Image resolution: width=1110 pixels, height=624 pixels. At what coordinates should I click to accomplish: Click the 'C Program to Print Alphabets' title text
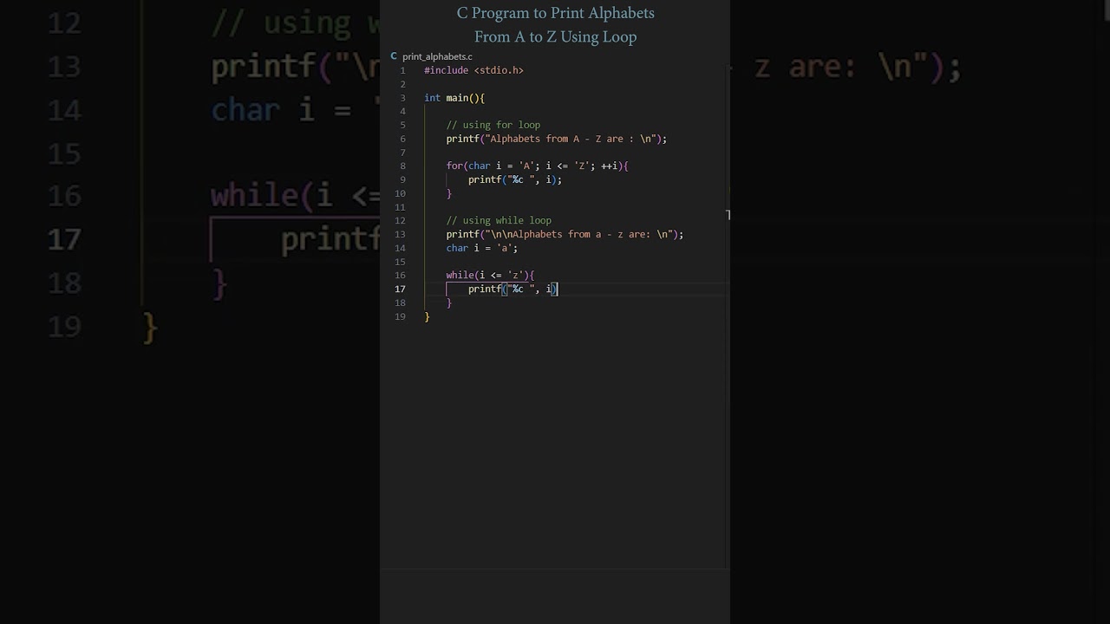coord(556,13)
